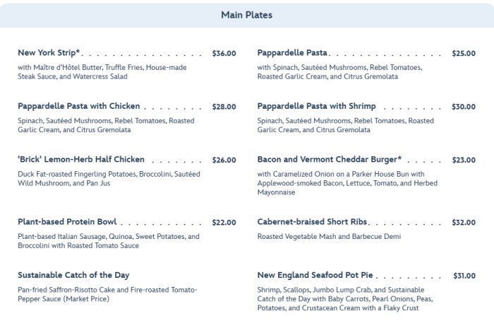Select the New York Strip menu item
Viewport: 494px width, 328px height.
(x=49, y=53)
